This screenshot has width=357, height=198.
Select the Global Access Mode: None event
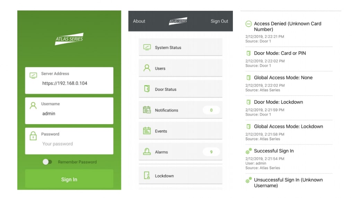click(x=283, y=78)
